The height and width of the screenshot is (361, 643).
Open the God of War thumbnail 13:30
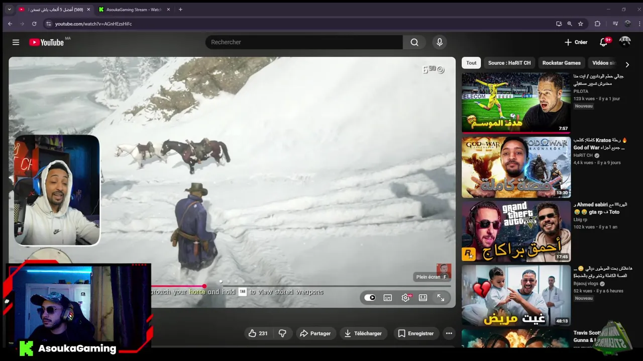click(516, 167)
